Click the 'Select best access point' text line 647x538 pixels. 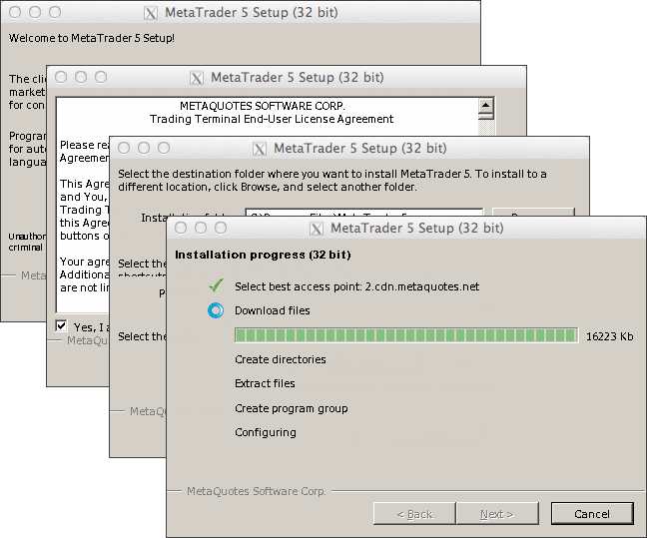pyautogui.click(x=356, y=286)
